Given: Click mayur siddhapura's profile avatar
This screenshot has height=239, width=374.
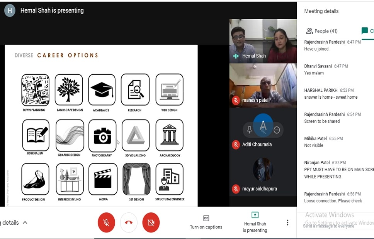Looking at the screenshot, I should 263,170.
